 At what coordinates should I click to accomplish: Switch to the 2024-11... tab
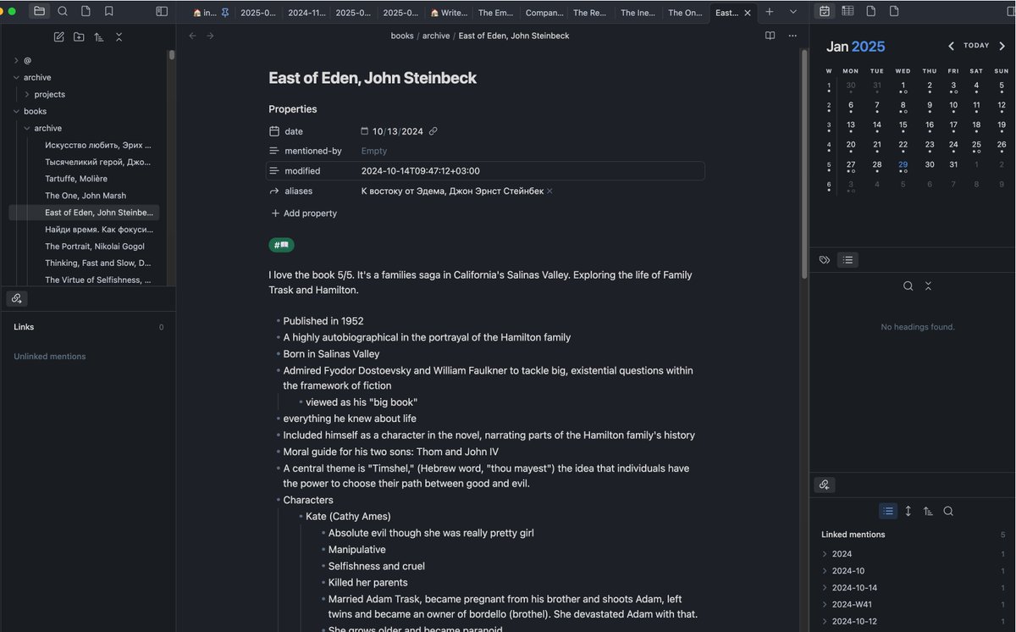click(305, 13)
